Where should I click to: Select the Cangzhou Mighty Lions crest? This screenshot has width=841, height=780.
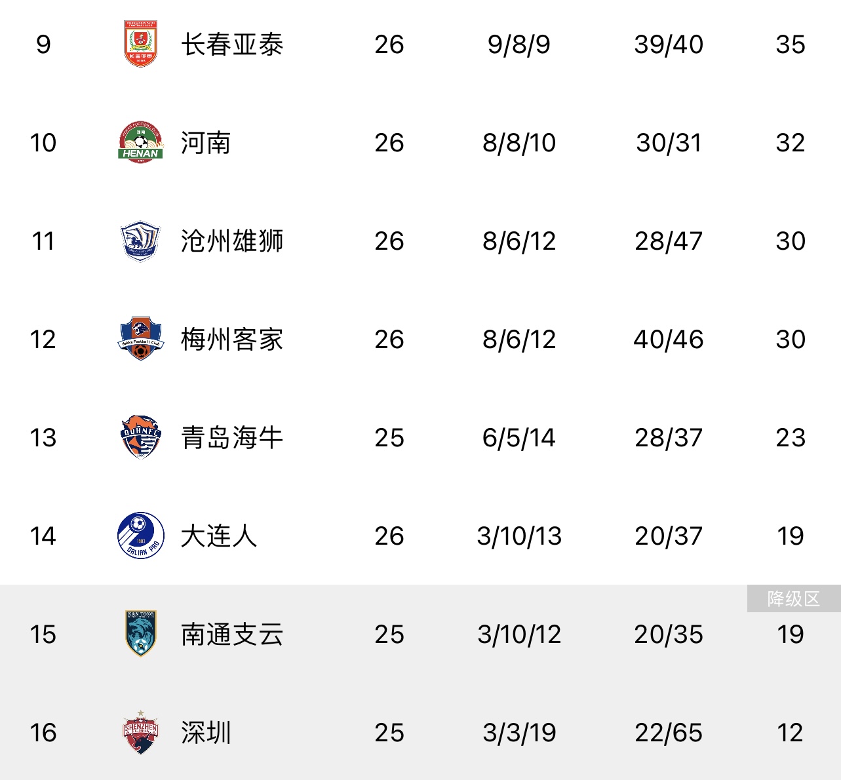click(140, 241)
